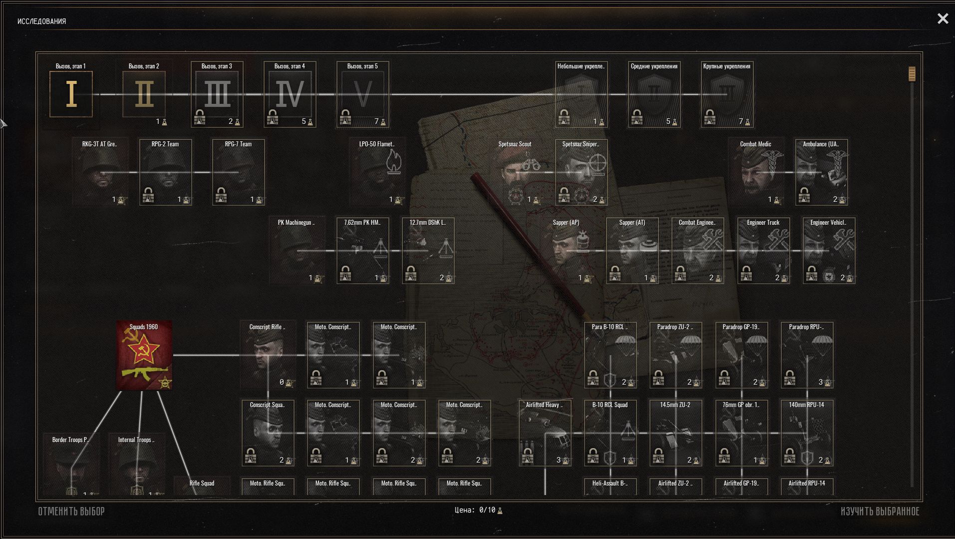Click the Heli-Assault B- card label
The height and width of the screenshot is (539, 955).
click(611, 483)
